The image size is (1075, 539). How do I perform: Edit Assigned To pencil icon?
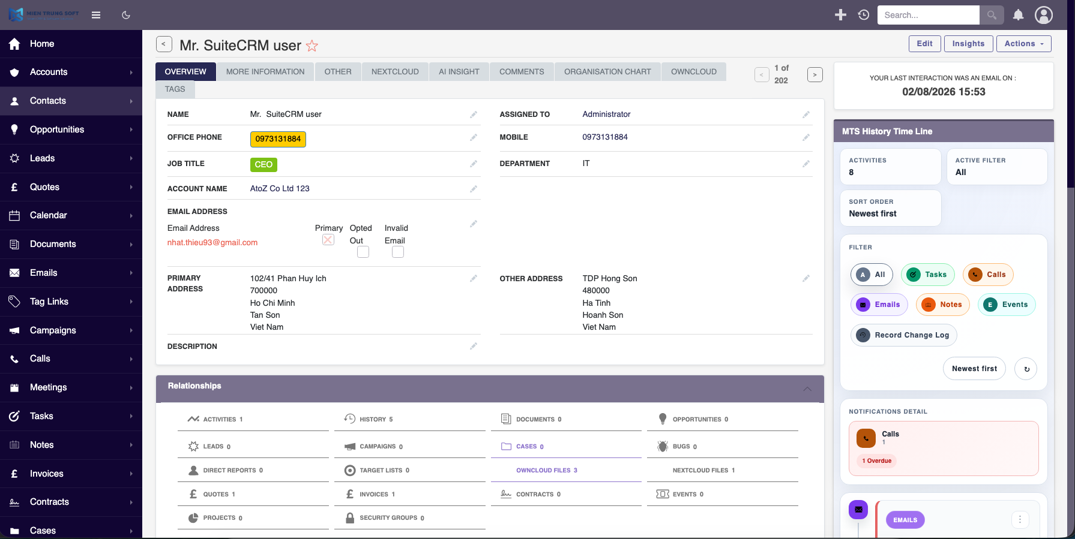(806, 115)
